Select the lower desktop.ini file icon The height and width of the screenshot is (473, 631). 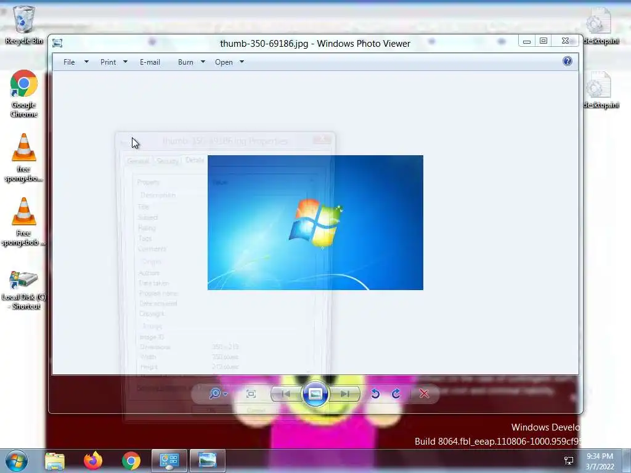pos(600,90)
